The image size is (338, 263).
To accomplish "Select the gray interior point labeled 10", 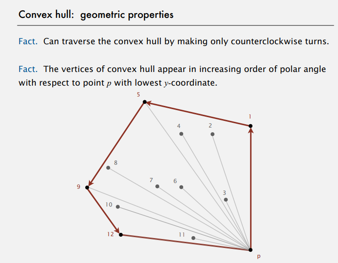I will coord(118,207).
